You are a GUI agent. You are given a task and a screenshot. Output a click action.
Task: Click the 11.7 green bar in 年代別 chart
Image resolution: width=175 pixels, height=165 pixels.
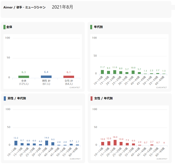pos(102,72)
